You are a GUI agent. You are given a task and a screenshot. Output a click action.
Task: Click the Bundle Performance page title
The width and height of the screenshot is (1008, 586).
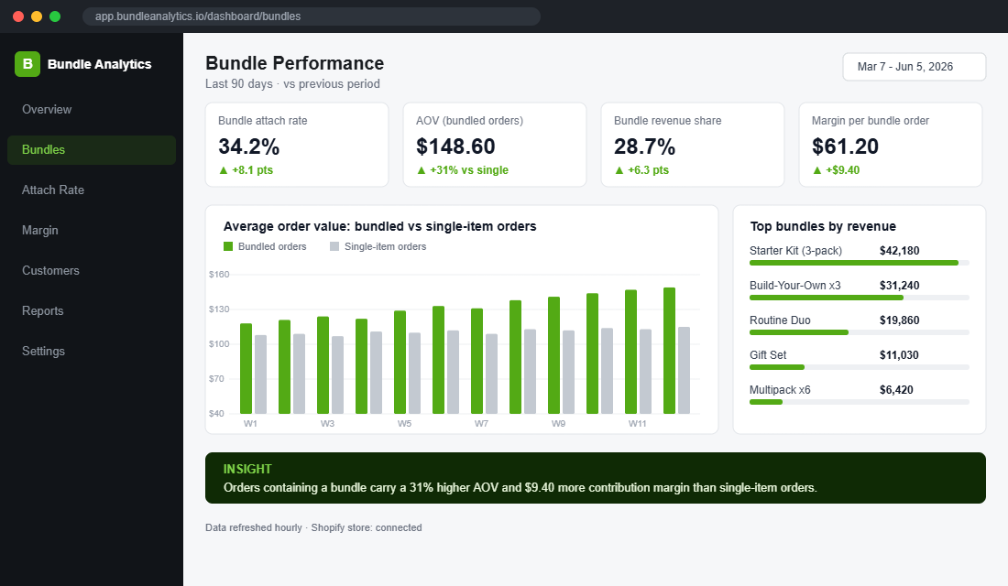point(294,63)
